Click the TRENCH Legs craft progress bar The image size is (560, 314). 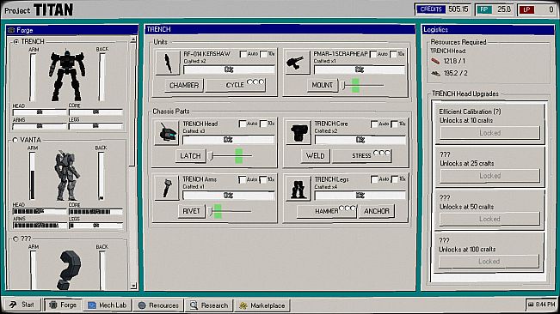click(x=360, y=195)
